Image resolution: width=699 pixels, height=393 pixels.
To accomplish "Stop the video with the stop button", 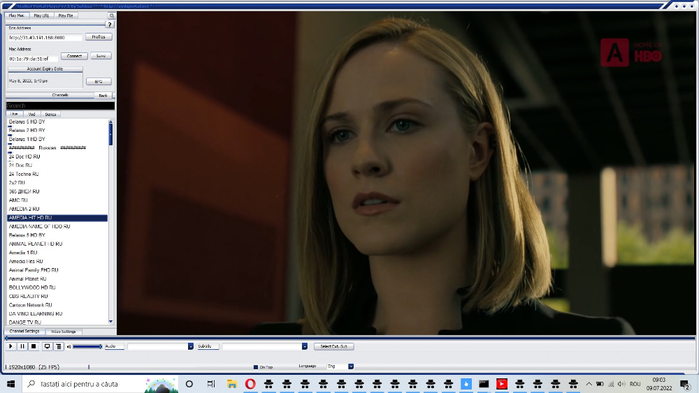I will (x=34, y=346).
